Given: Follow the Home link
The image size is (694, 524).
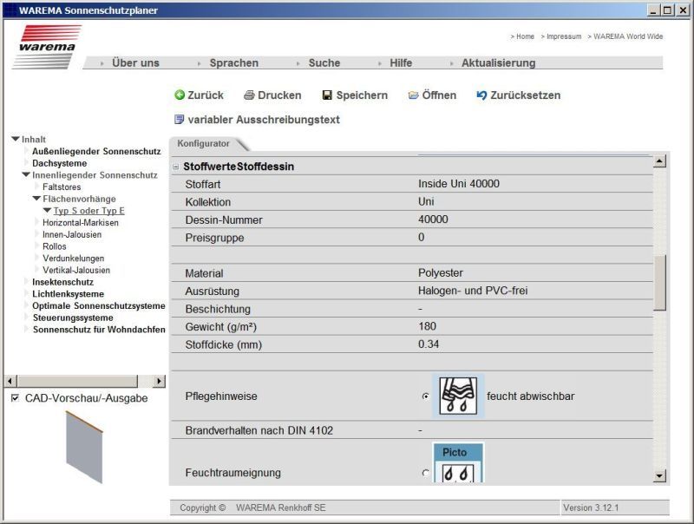Looking at the screenshot, I should [x=525, y=36].
